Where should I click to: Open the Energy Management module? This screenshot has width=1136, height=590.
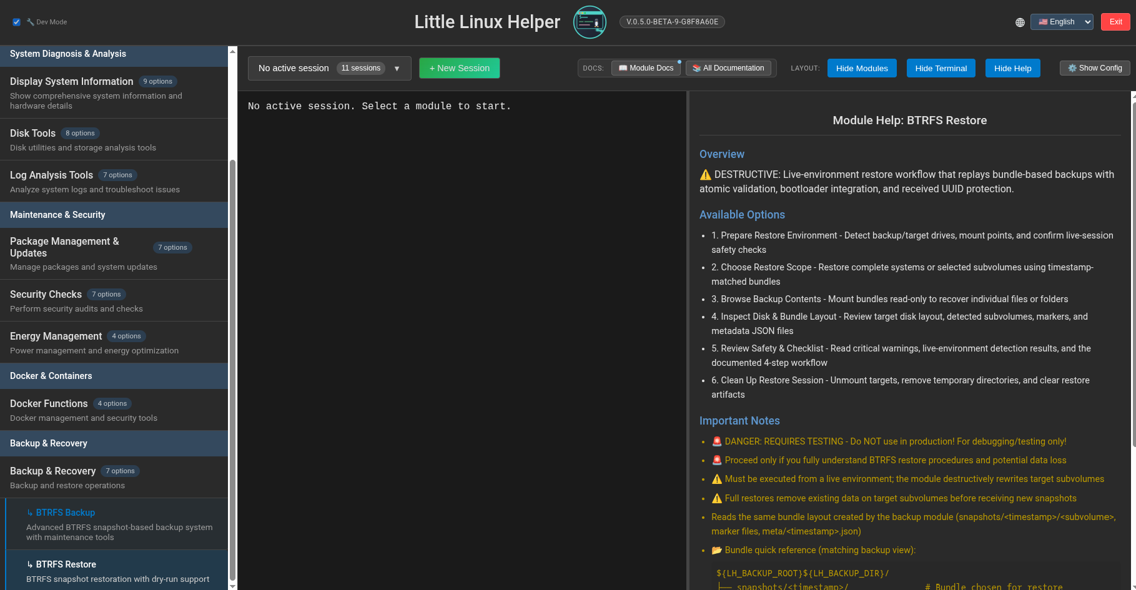(x=114, y=343)
